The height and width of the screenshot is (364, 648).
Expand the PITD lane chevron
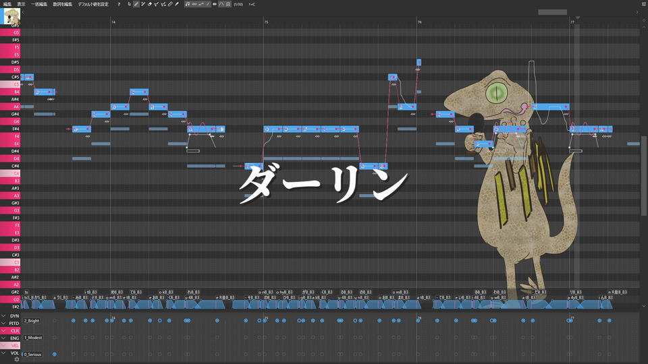coord(3,323)
